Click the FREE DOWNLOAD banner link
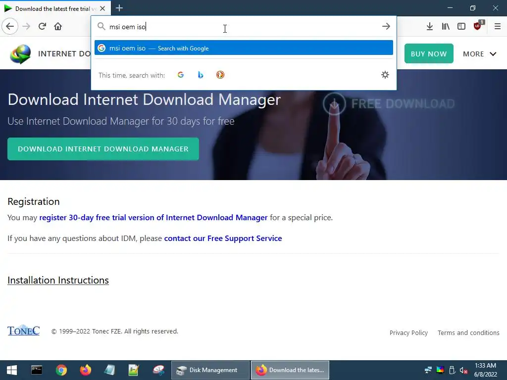The image size is (507, 380). [x=389, y=104]
